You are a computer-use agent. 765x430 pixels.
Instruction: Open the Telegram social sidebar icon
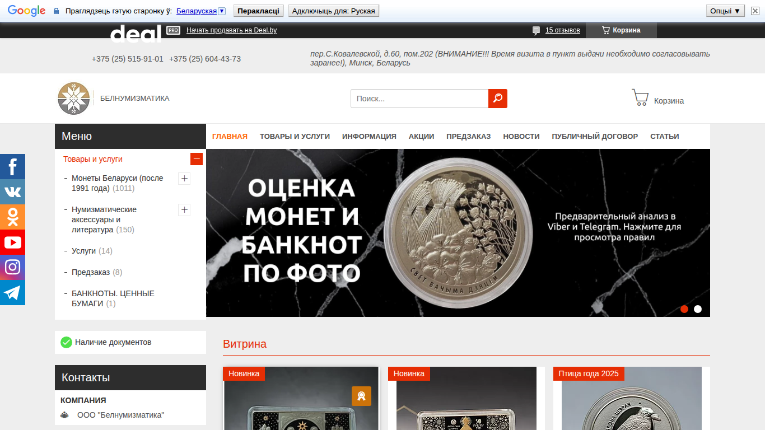[x=12, y=293]
